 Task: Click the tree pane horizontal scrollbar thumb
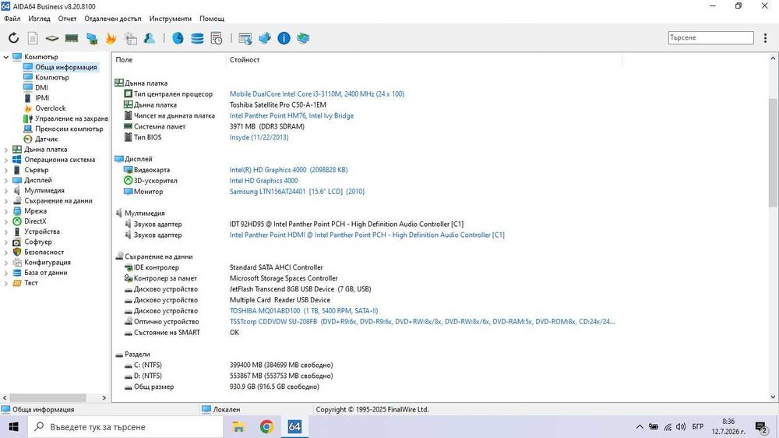[x=48, y=397]
